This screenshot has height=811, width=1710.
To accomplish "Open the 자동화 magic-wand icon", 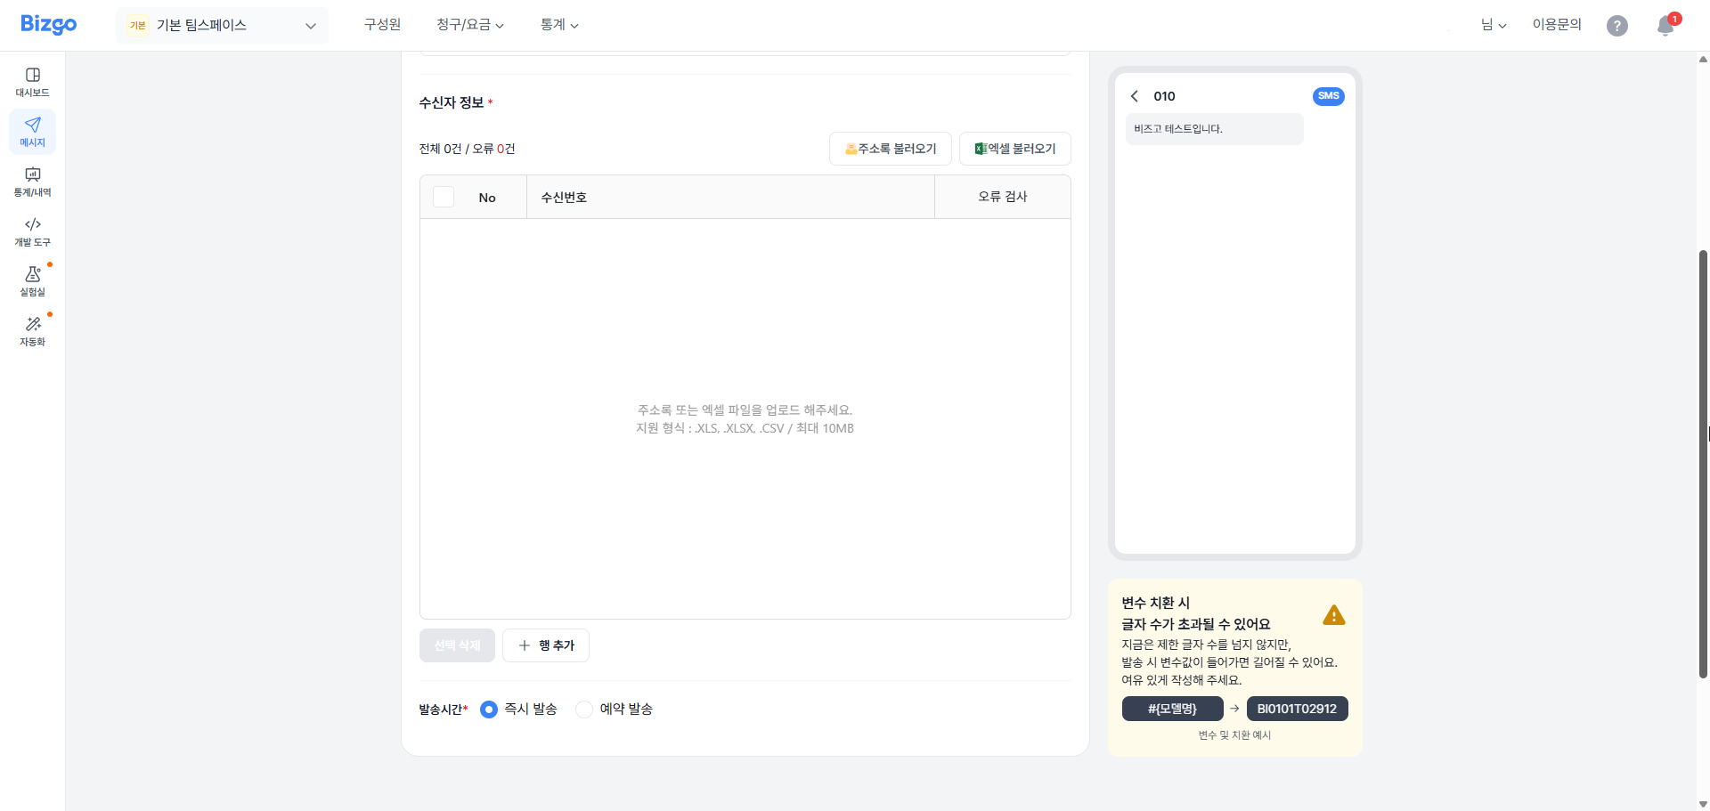I will pos(32,329).
